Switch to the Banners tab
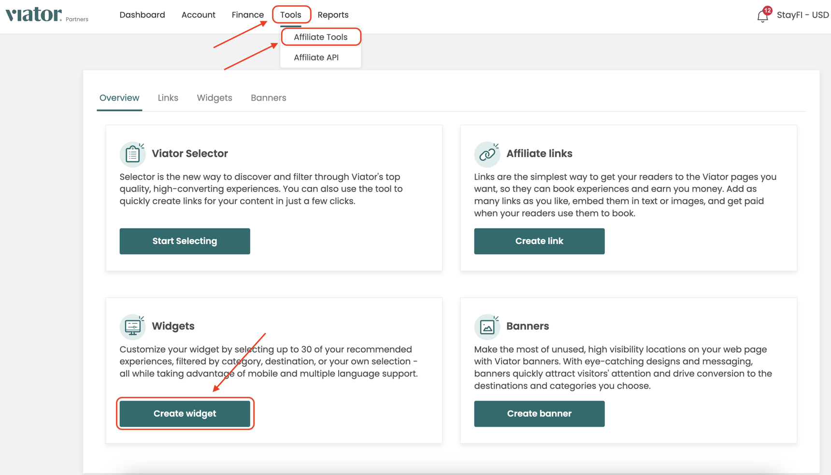 268,98
